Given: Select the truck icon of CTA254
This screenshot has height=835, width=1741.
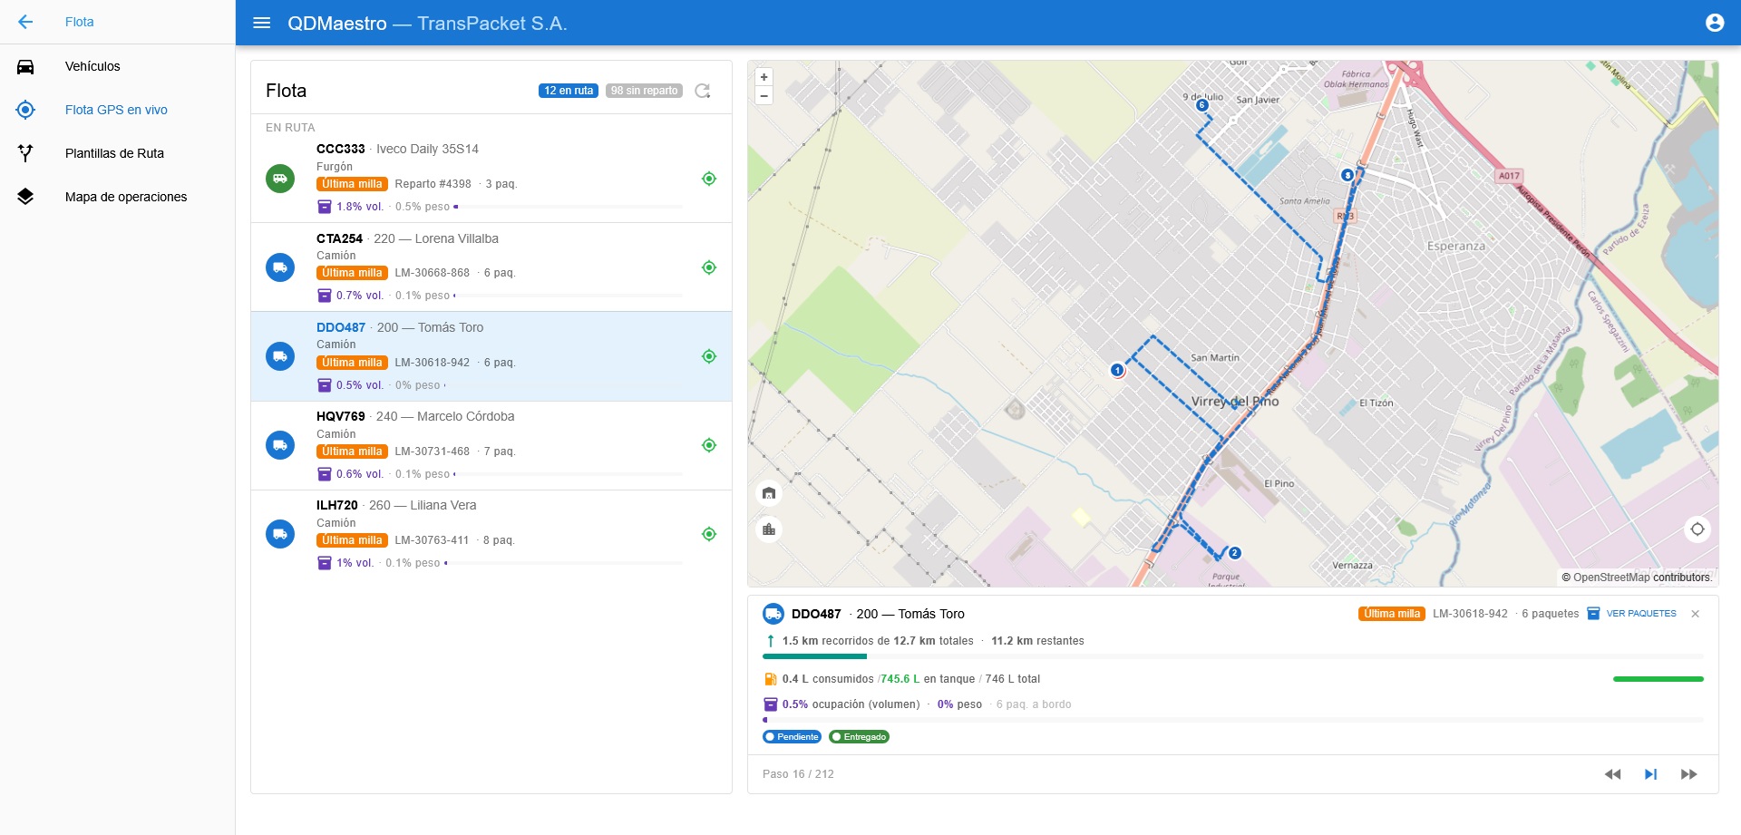Looking at the screenshot, I should 280,267.
